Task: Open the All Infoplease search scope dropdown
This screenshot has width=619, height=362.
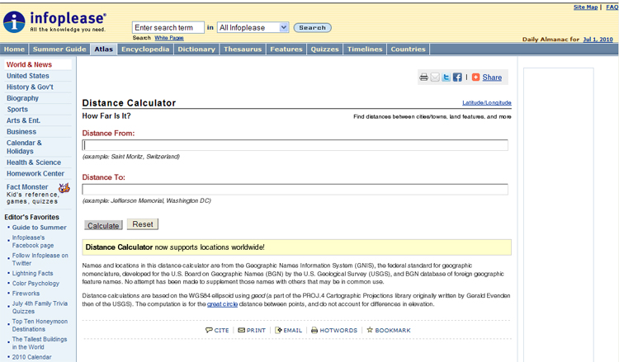Action: tap(253, 27)
